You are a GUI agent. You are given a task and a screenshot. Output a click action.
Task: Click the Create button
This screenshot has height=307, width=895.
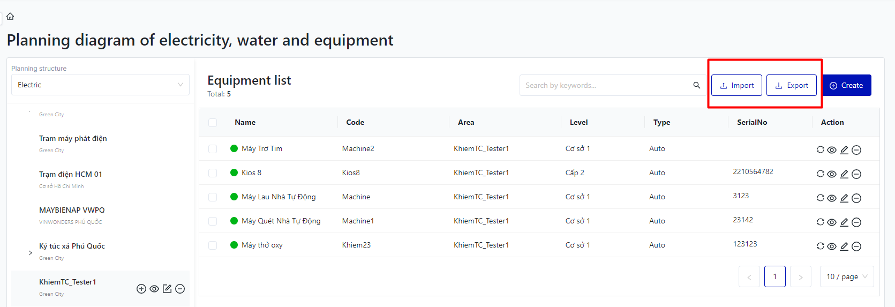click(846, 85)
